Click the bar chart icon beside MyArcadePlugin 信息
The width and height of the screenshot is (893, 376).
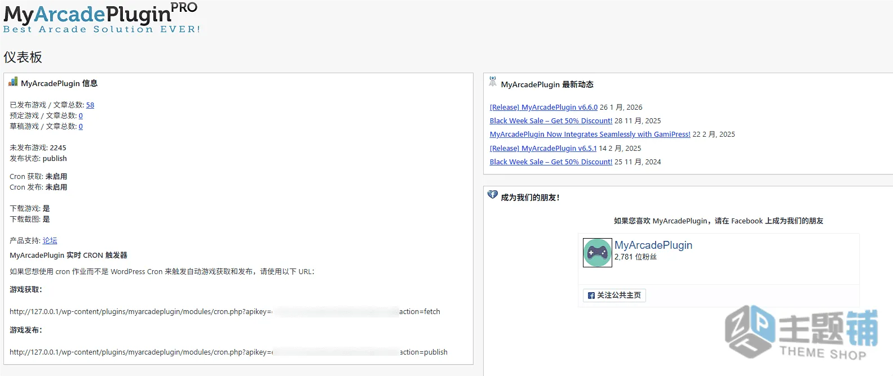[13, 82]
